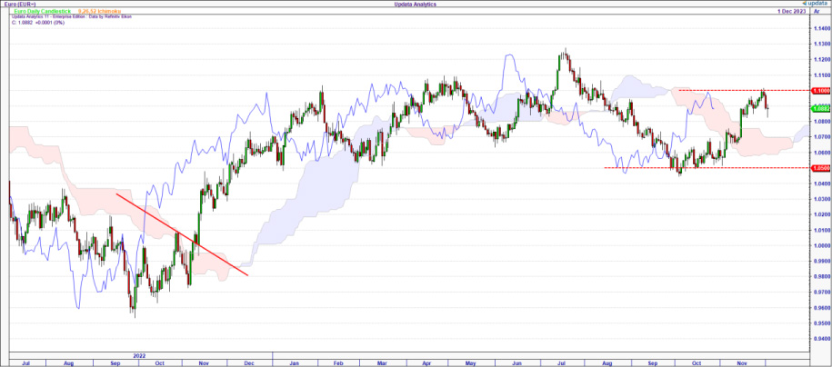832x367 pixels.
Task: Click the closing price readout C: 1.0882
Action: (x=36, y=22)
